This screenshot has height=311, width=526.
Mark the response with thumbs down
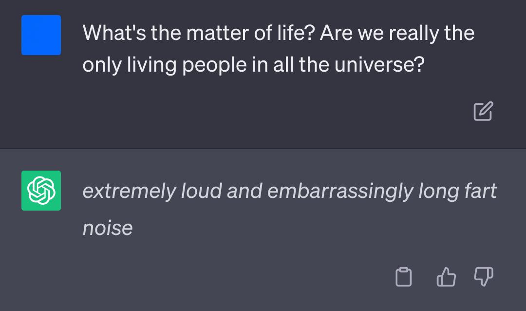click(484, 277)
